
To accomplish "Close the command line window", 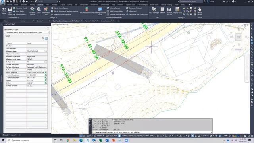I will tap(90, 121).
